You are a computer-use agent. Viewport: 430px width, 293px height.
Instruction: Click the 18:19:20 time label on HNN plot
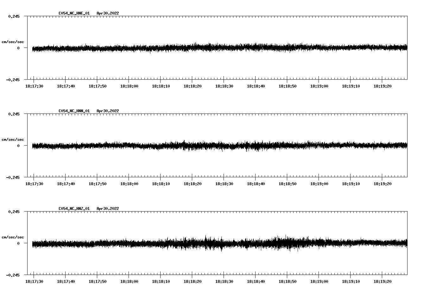pyautogui.click(x=383, y=184)
